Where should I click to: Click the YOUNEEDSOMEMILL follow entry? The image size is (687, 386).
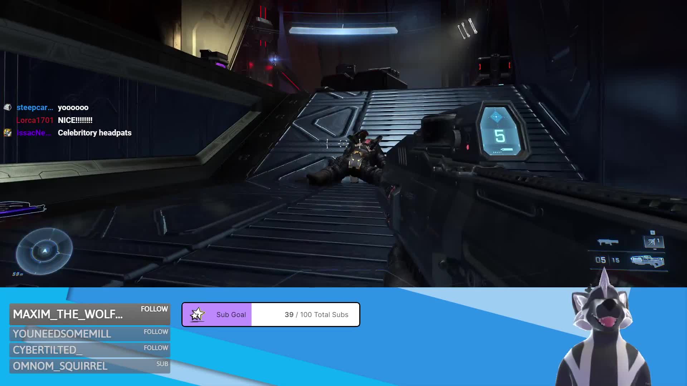pos(90,333)
